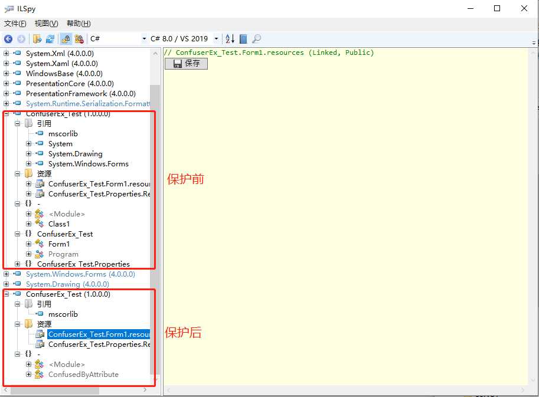Click the ConfuserEx_Test.Properties namespace braces icon
Screen dimensions: 539x397
[x=28, y=264]
